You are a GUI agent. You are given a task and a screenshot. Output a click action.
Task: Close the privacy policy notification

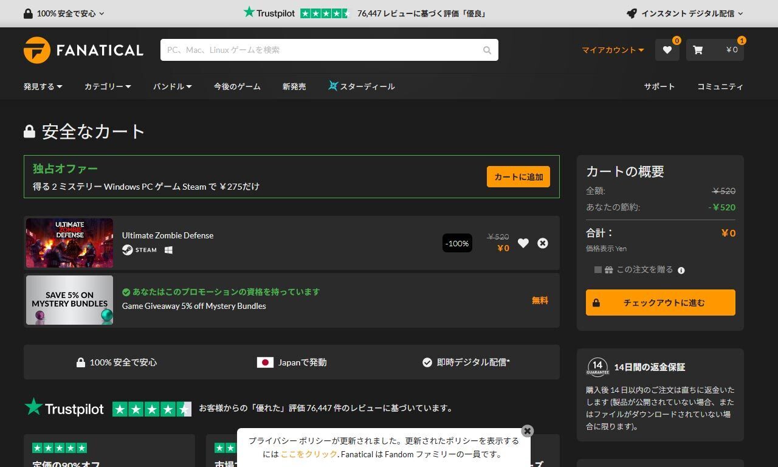pos(528,431)
